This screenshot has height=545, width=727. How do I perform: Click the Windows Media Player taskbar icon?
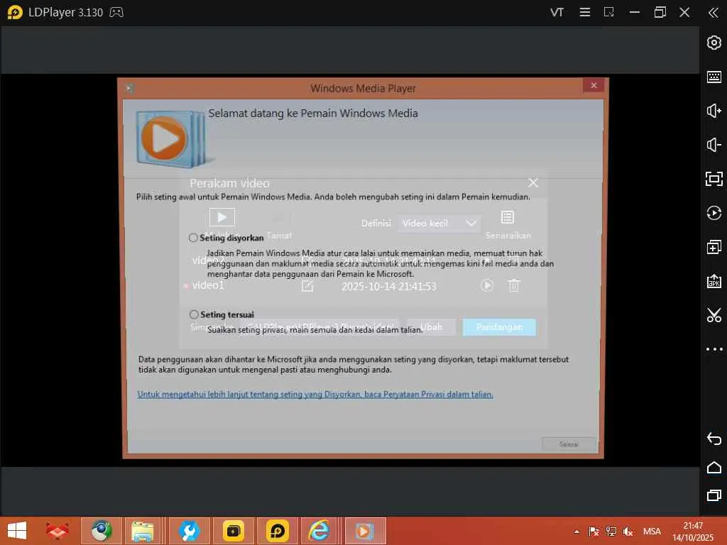point(365,531)
